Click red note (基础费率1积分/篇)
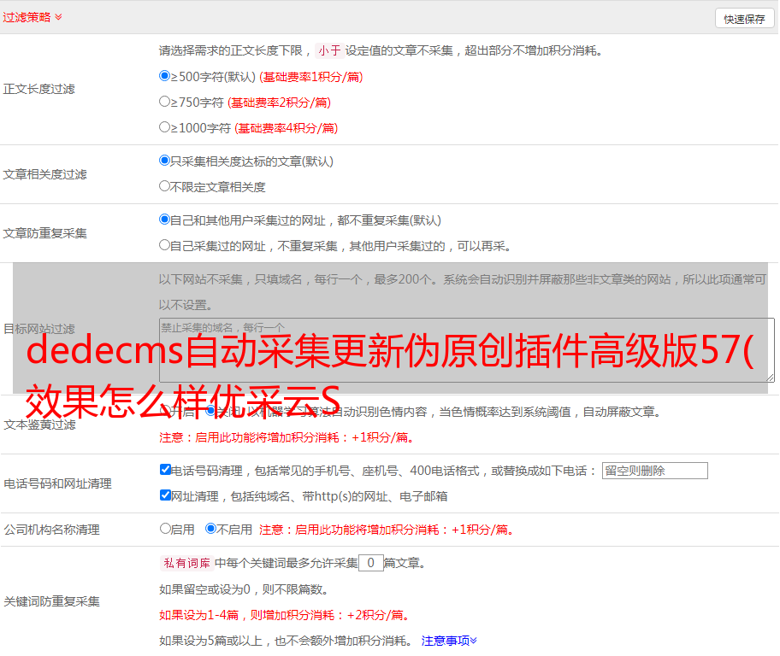 coord(311,77)
